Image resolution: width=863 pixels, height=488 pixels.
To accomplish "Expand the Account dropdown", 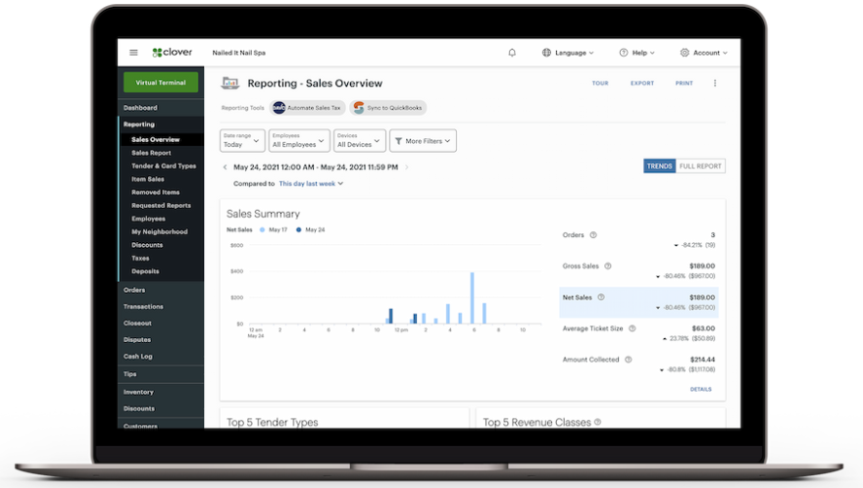I will click(x=704, y=53).
